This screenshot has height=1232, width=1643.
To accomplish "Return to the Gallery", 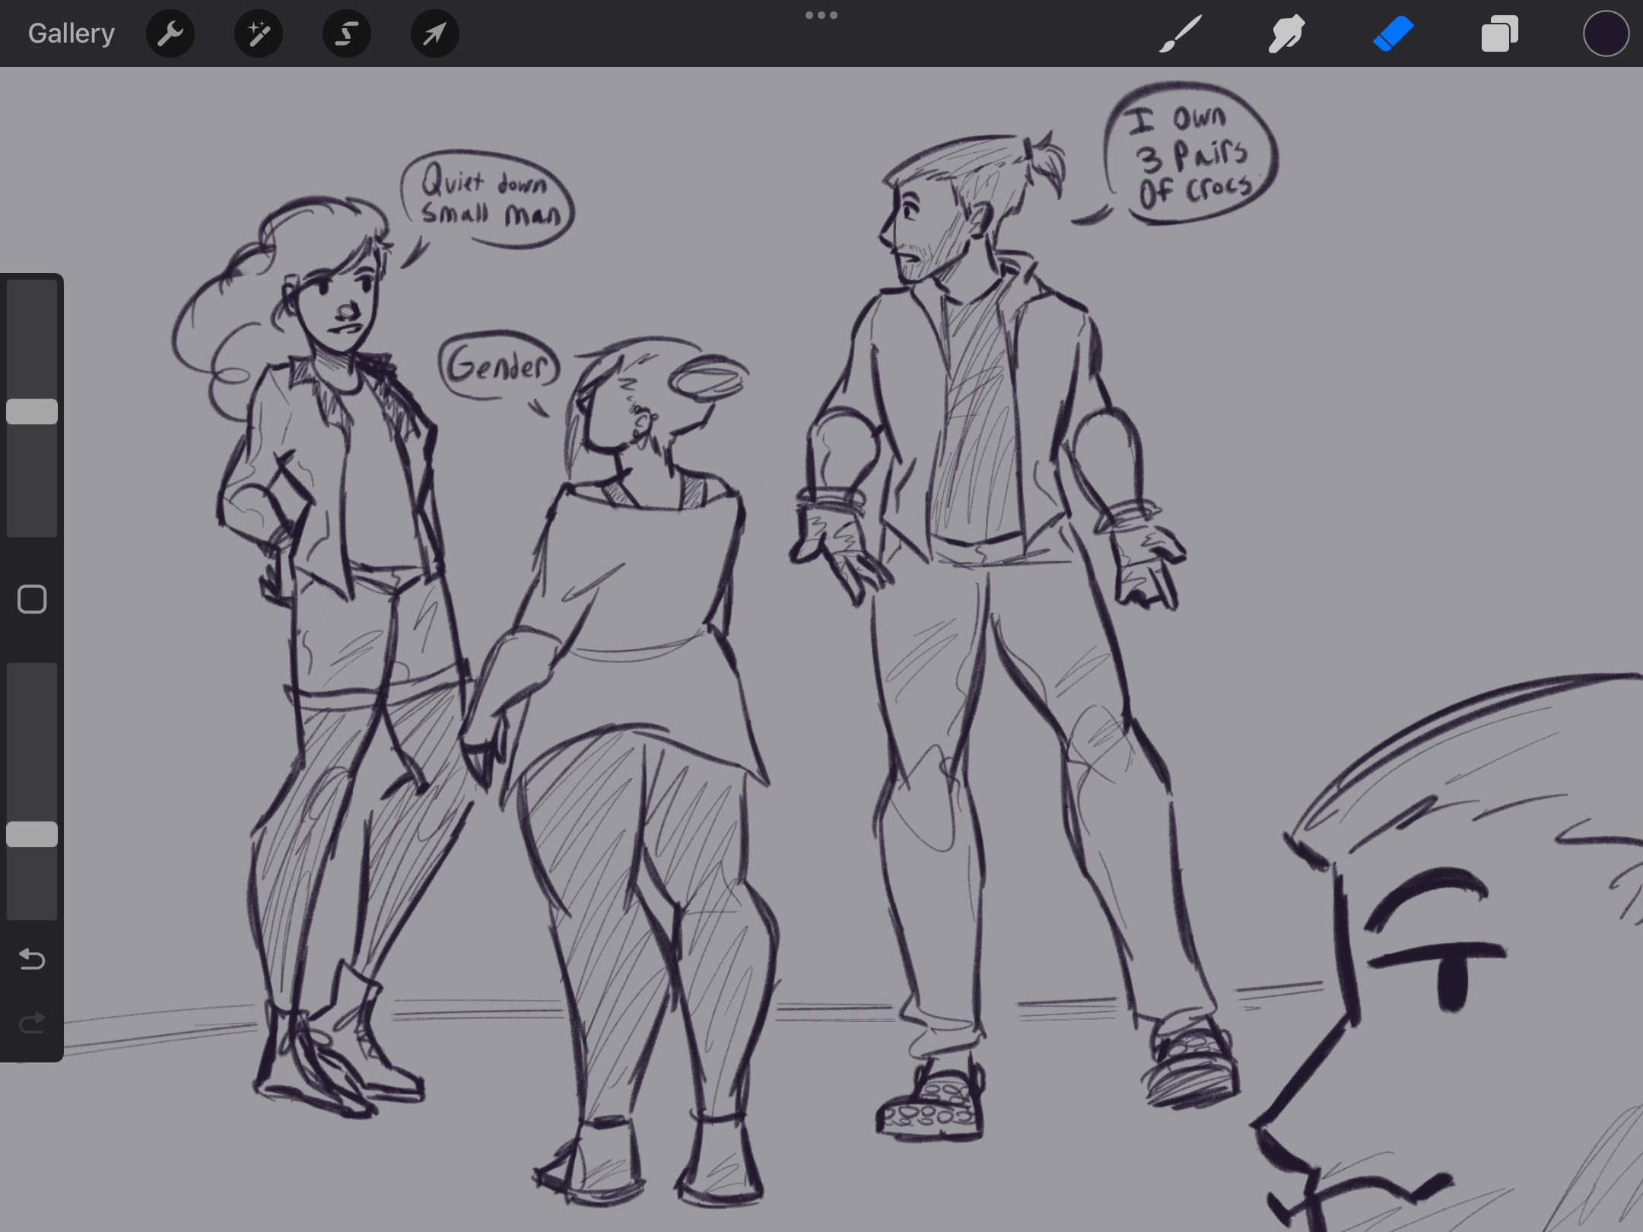I will click(x=72, y=33).
